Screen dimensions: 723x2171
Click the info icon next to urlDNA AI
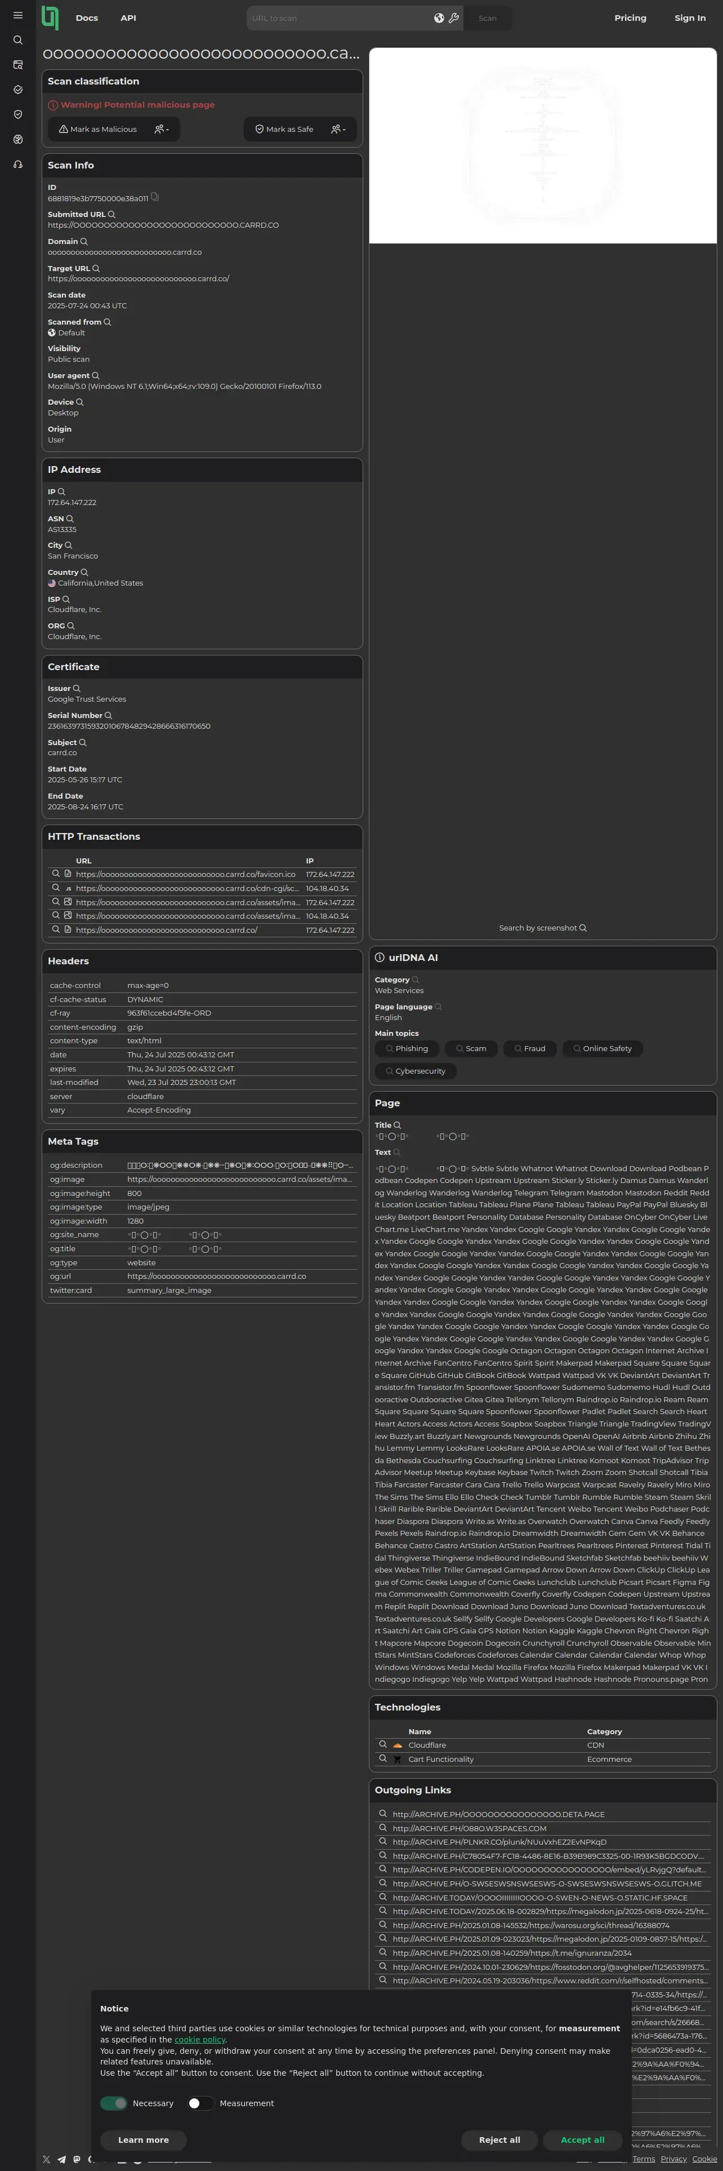380,958
